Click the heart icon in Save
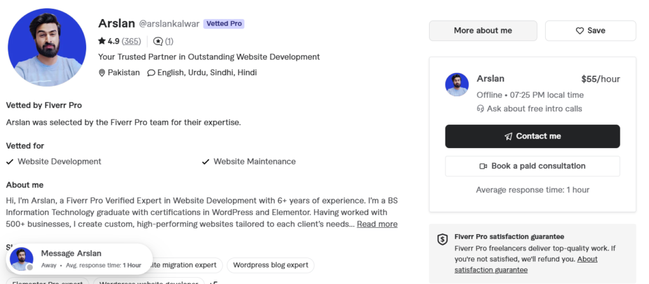The height and width of the screenshot is (284, 649). tap(580, 30)
